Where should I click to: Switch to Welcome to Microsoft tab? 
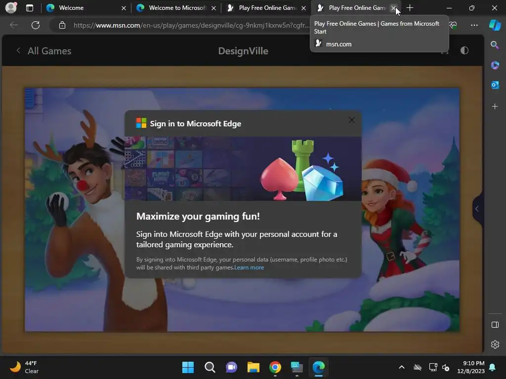(176, 8)
